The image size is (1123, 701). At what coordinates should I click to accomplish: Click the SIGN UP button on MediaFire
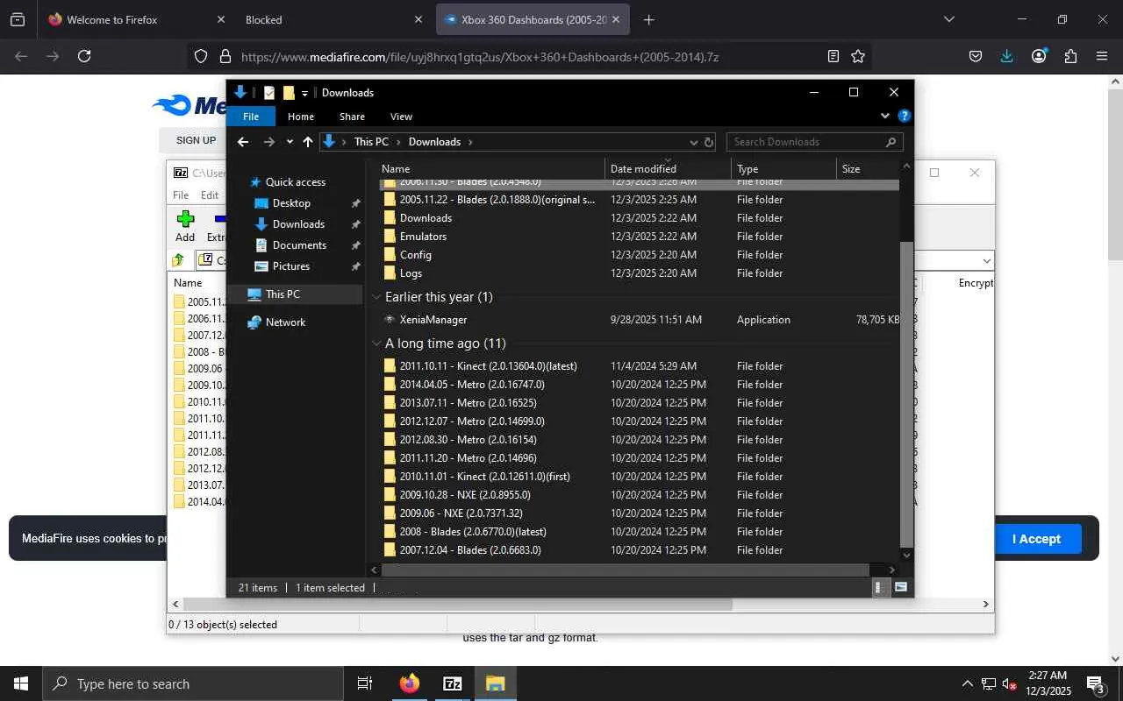196,140
